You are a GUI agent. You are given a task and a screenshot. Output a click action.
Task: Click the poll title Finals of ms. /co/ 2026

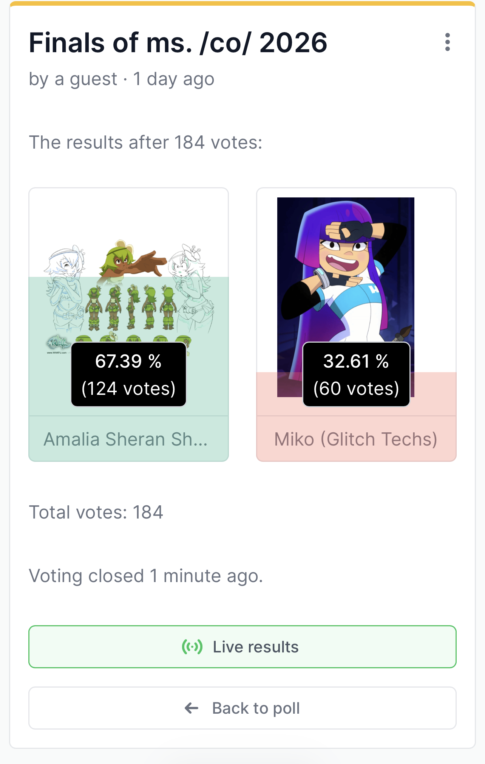(x=178, y=42)
